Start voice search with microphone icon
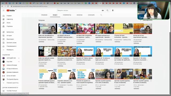171x96 pixels. 113,10
